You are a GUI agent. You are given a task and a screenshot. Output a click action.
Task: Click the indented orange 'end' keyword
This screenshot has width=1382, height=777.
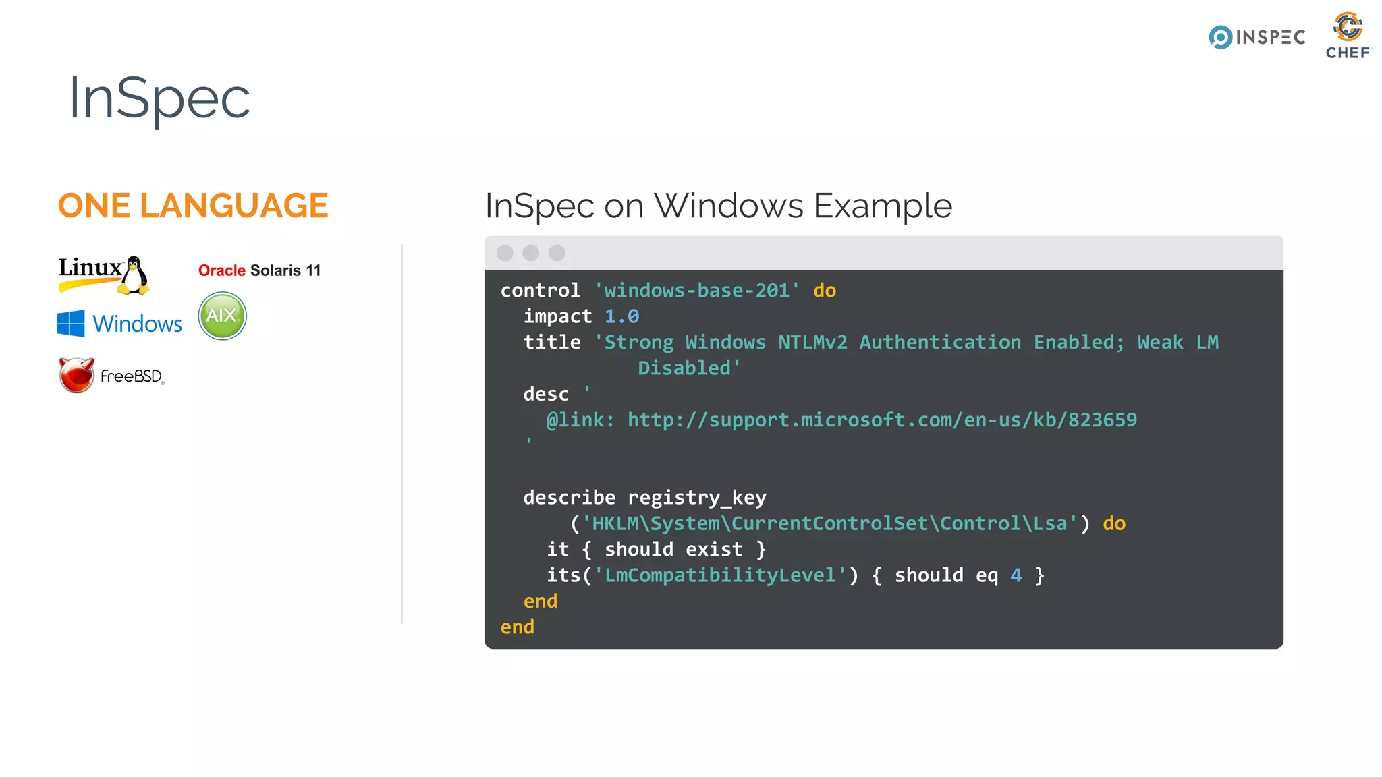[x=541, y=602]
